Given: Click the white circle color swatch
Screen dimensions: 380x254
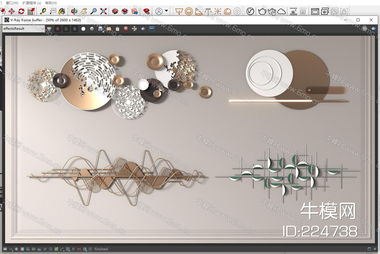Looking at the screenshot, I should tap(83, 29).
